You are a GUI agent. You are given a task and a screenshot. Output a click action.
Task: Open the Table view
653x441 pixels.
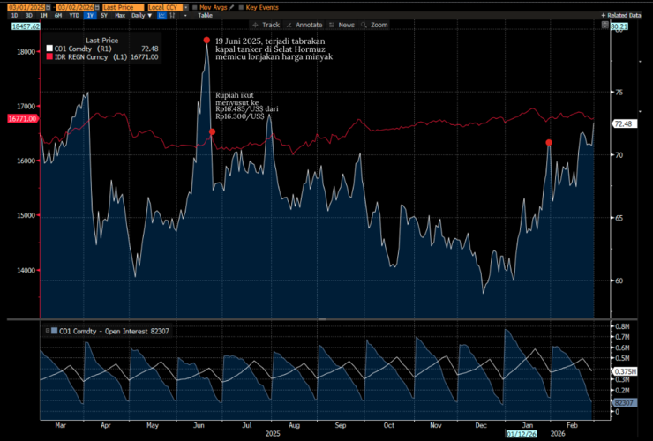pos(204,16)
